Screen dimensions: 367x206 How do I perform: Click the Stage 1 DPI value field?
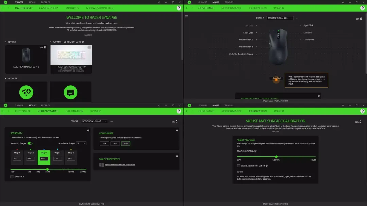(17, 159)
